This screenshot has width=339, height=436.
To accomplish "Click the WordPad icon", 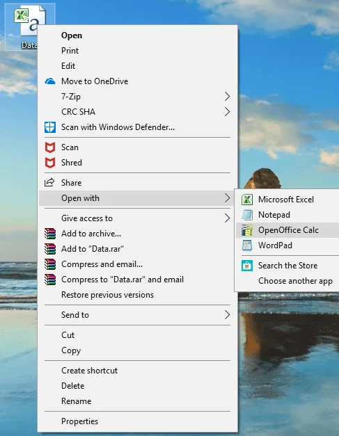I will click(x=247, y=245).
